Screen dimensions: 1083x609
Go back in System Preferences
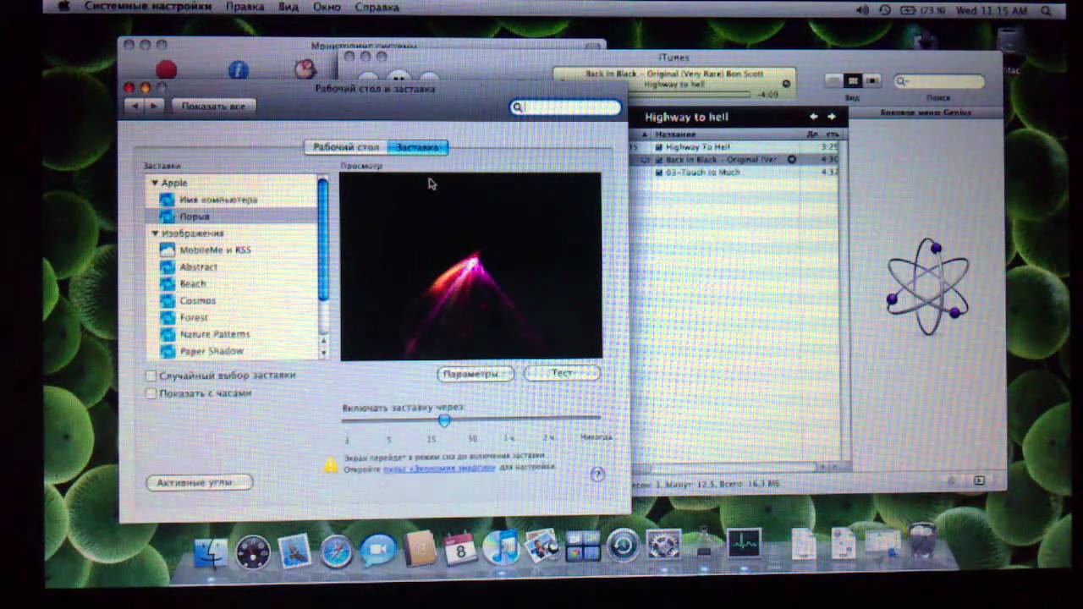coord(134,107)
